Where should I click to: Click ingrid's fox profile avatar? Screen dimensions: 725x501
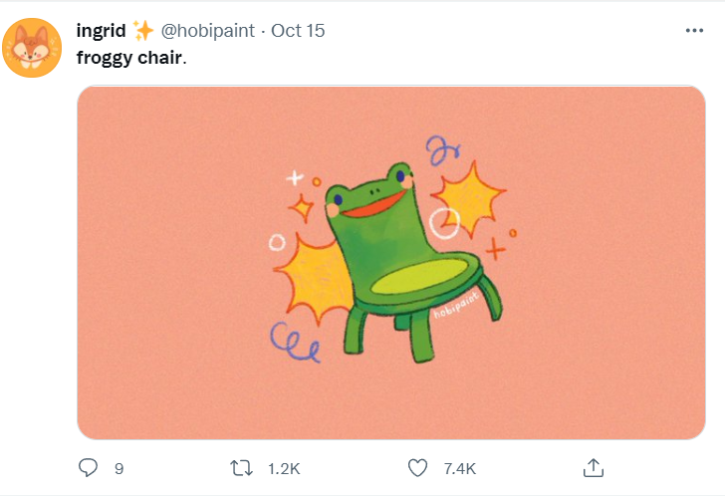click(x=32, y=47)
